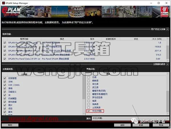This screenshot has height=129, width=171.
Task: Enable the 日语 language checkbox
Action: tap(89, 77)
